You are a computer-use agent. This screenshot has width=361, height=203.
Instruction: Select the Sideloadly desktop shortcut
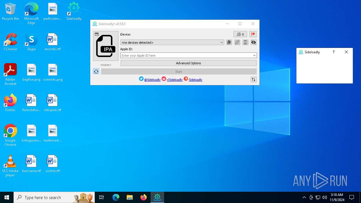74,12
